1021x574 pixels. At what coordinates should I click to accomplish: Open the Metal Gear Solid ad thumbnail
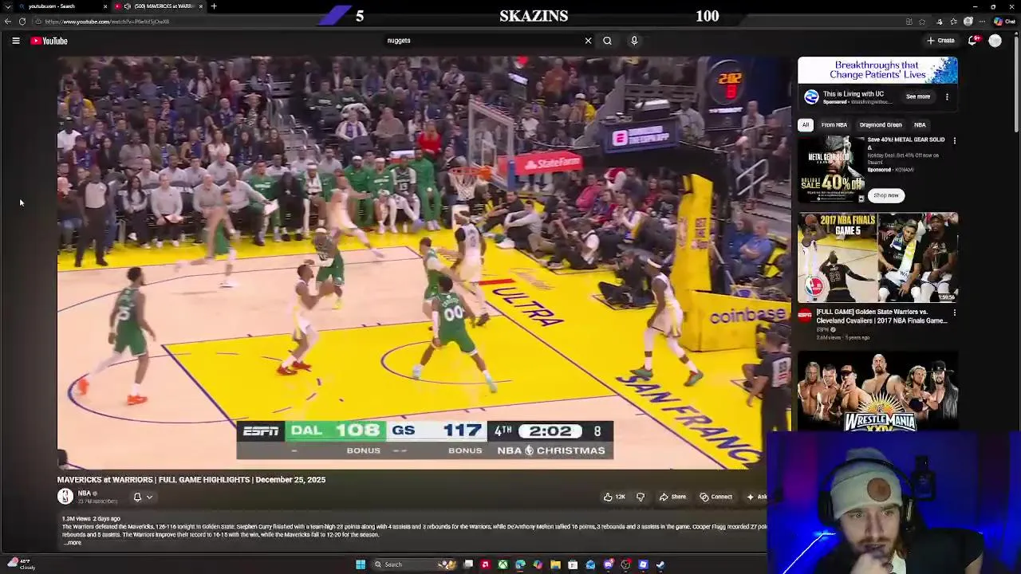pyautogui.click(x=831, y=169)
